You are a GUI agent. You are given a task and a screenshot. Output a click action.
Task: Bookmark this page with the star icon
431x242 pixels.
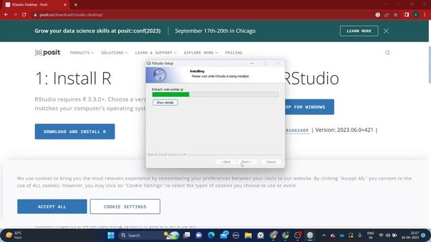pyautogui.click(x=395, y=15)
